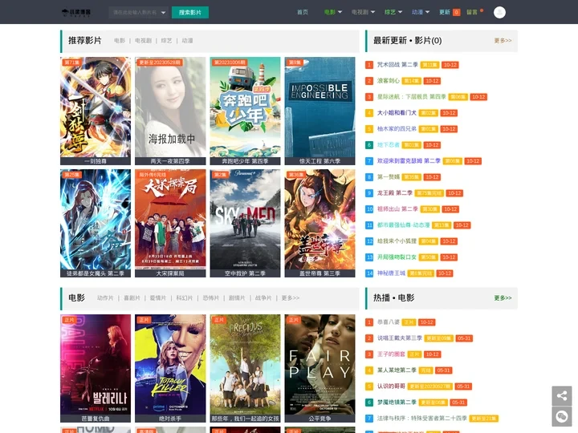This screenshot has width=578, height=433.
Task: Filter movies by 爱情片
Action: (x=158, y=297)
